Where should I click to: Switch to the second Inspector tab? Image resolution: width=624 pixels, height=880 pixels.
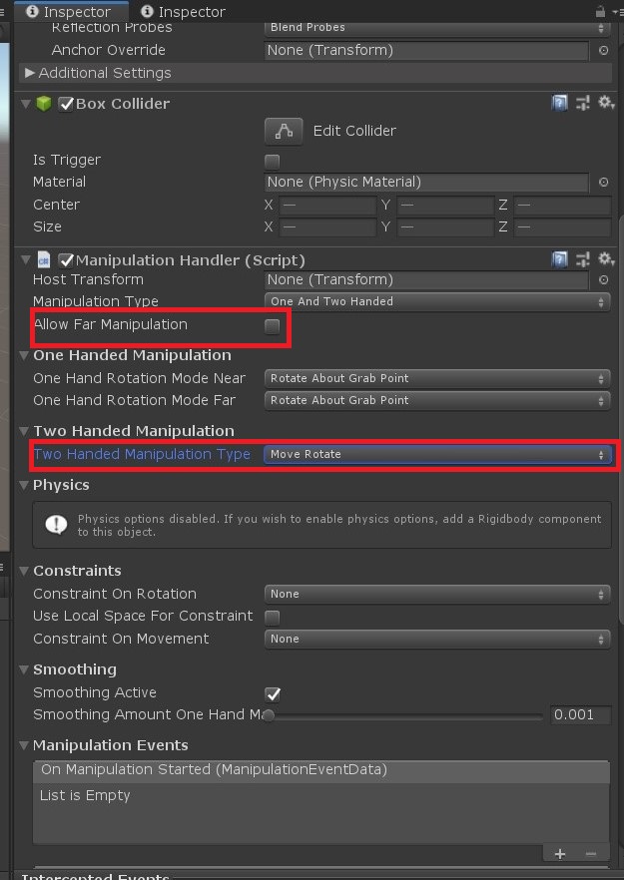tap(183, 11)
